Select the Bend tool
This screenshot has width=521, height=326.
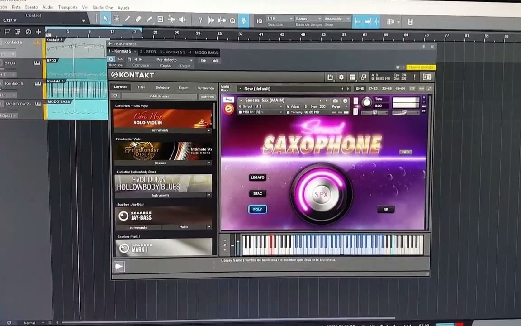click(x=171, y=19)
